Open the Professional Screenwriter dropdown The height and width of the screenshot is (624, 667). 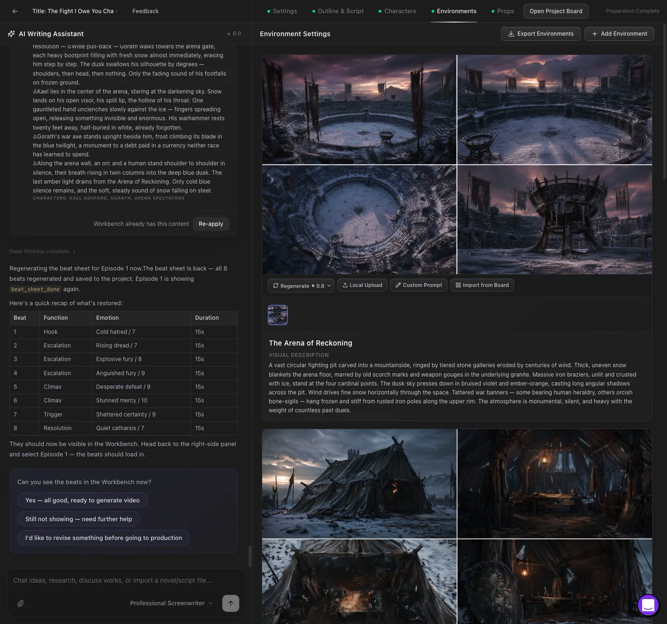point(171,603)
